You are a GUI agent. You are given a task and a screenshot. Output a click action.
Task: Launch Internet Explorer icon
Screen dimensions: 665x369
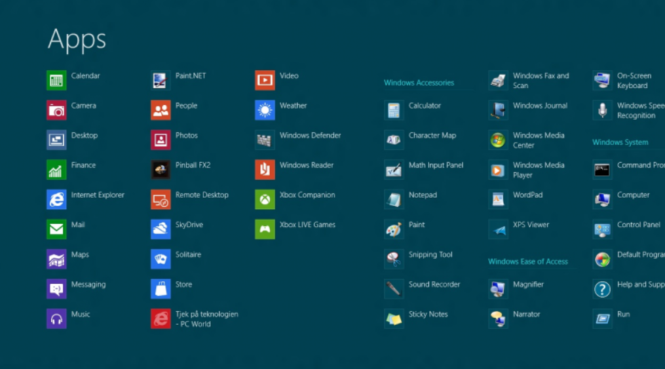coord(56,199)
